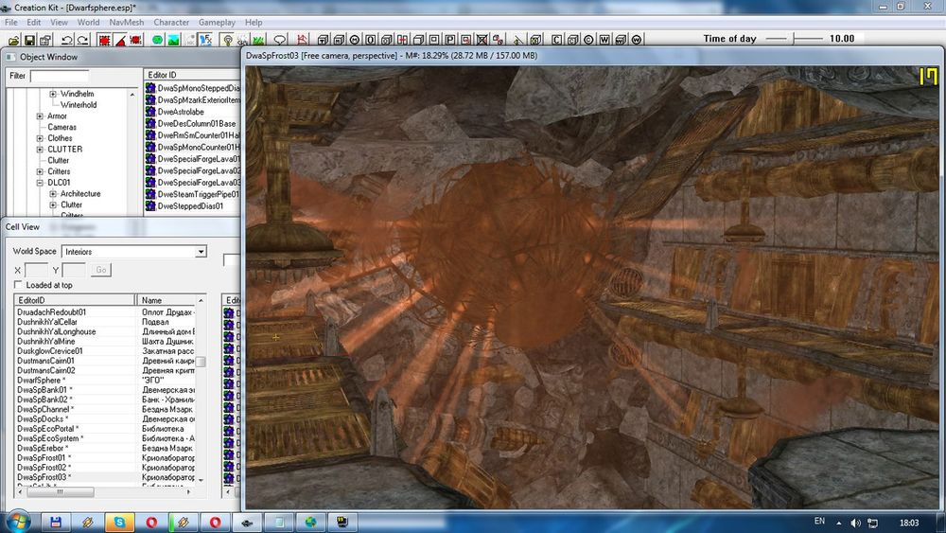
Task: Open the Character menu
Action: (x=171, y=23)
